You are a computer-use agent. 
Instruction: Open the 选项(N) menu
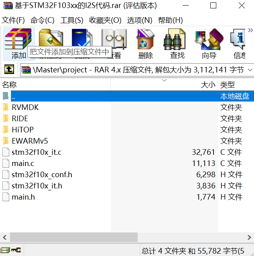coord(140,20)
